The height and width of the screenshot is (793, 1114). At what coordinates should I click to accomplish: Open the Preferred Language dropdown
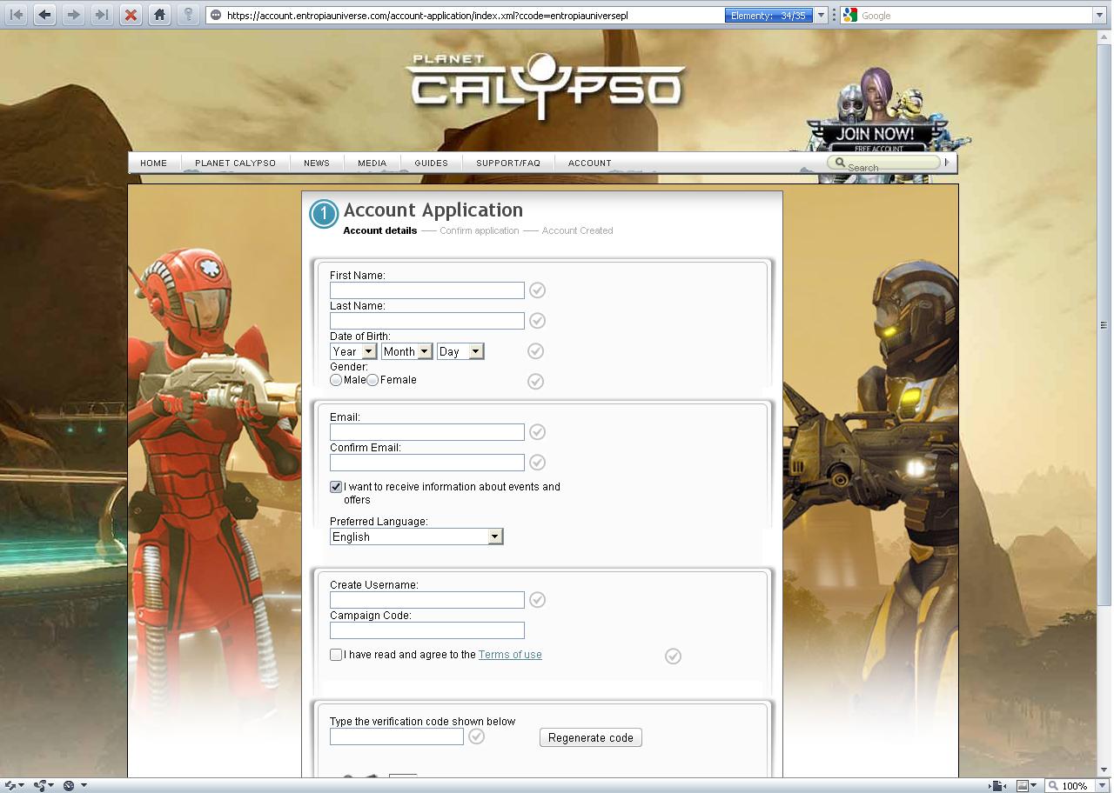pyautogui.click(x=416, y=536)
